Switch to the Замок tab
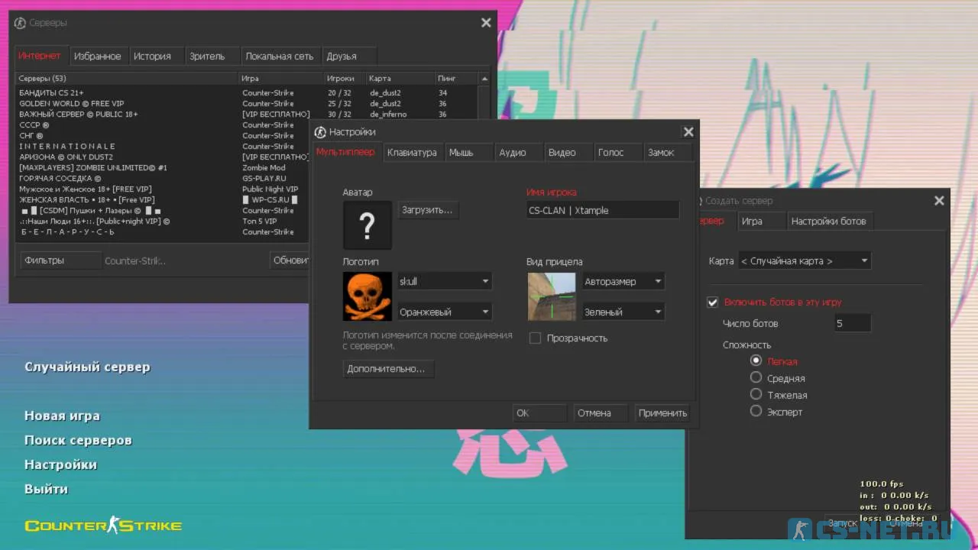 click(667, 152)
